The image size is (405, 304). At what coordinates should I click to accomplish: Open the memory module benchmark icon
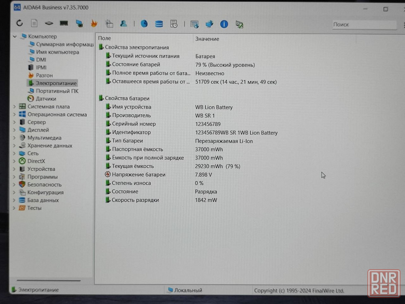(x=64, y=24)
